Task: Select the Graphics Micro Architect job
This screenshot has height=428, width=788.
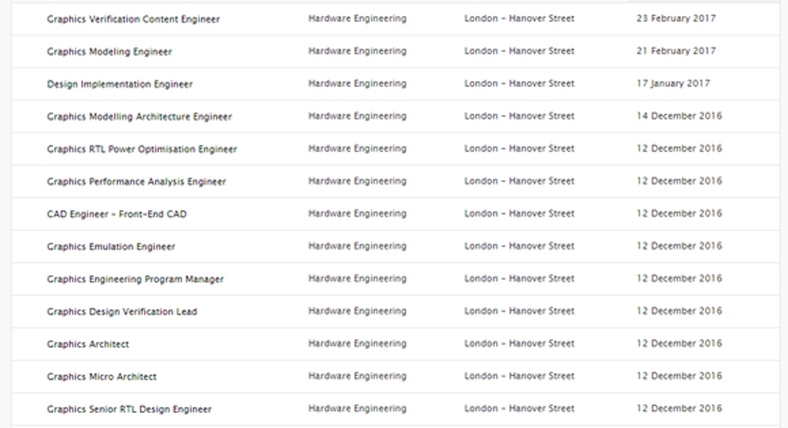Action: [x=102, y=376]
